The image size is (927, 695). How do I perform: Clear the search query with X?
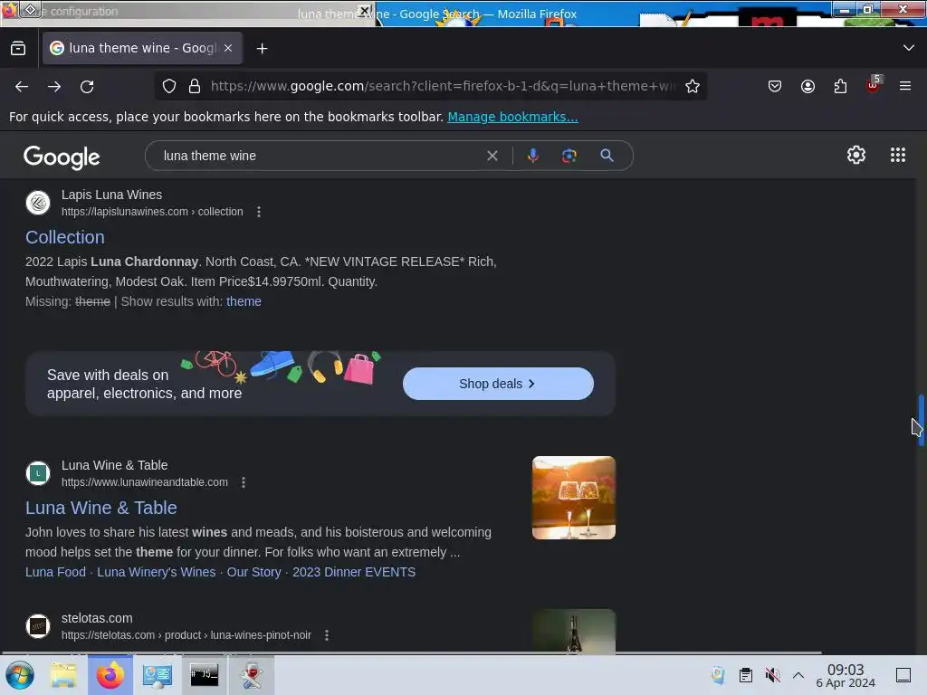492,156
